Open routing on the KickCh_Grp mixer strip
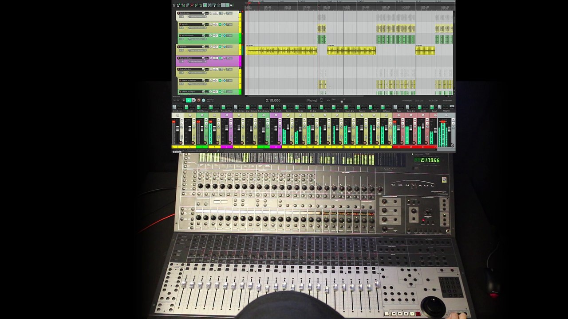568x319 pixels. [x=180, y=108]
